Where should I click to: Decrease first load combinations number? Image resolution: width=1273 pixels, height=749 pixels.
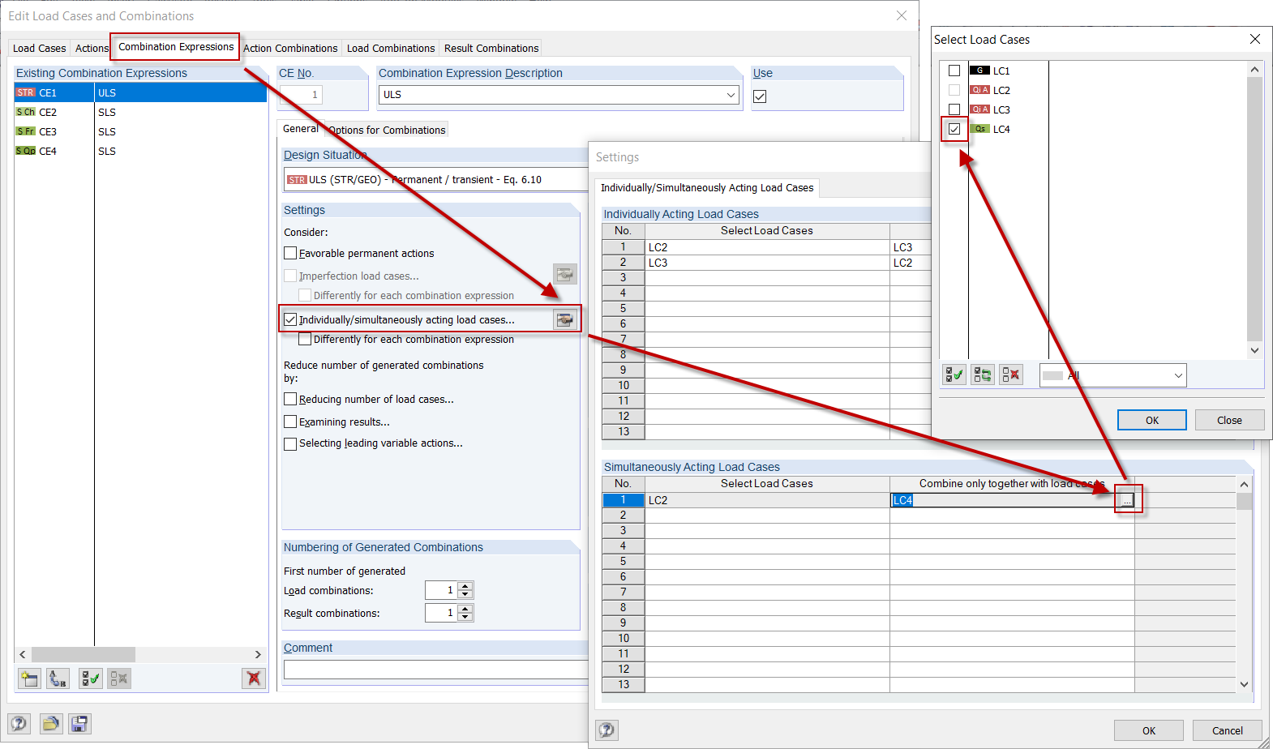coord(465,595)
